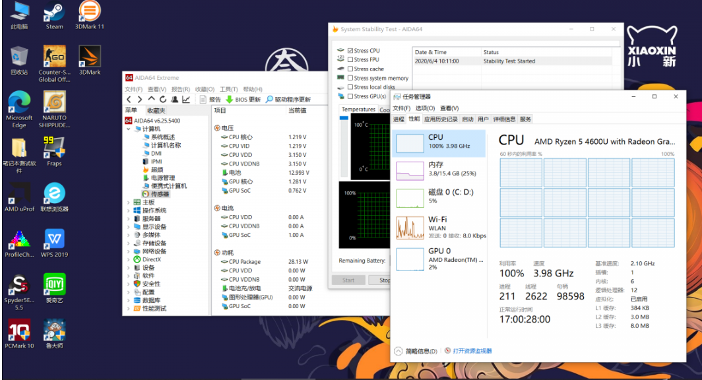This screenshot has height=380, width=702.
Task: Open 工具(T) menu in AIDA64
Action: (x=229, y=89)
